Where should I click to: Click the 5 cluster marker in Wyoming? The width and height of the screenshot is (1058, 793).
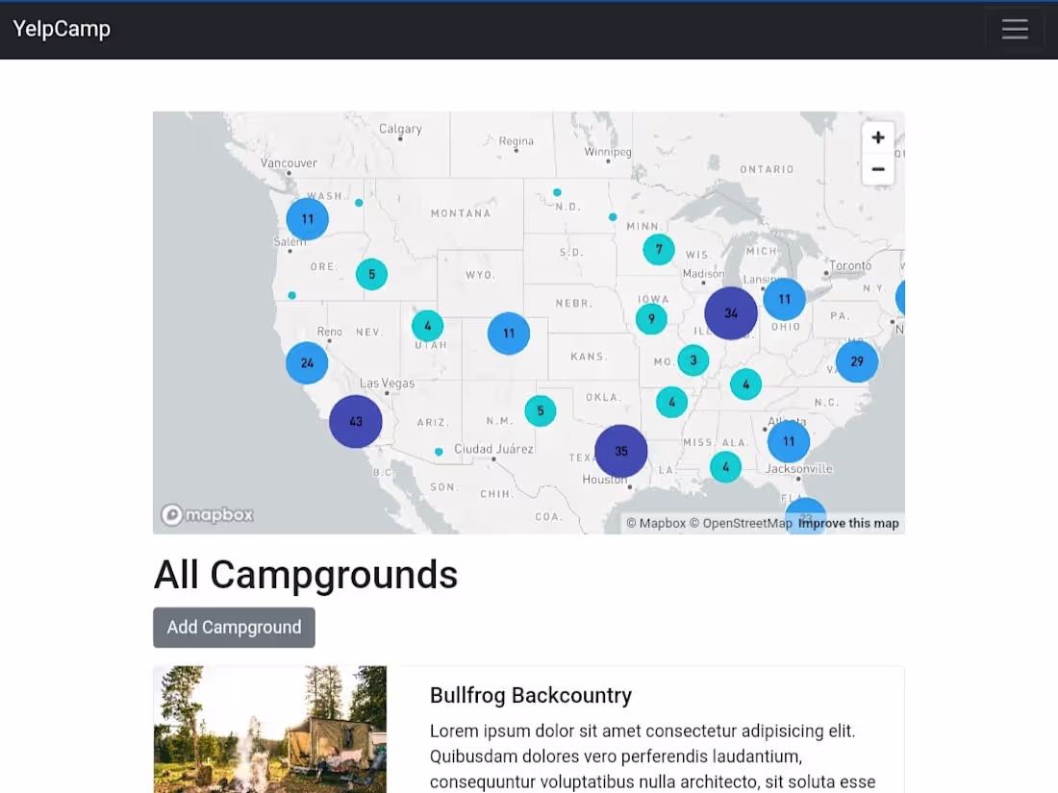pyautogui.click(x=371, y=274)
